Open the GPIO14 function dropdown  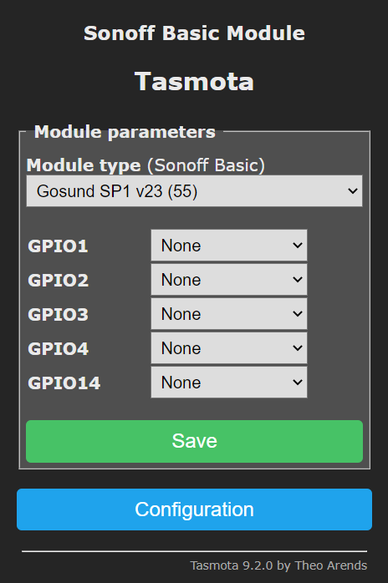coord(229,383)
